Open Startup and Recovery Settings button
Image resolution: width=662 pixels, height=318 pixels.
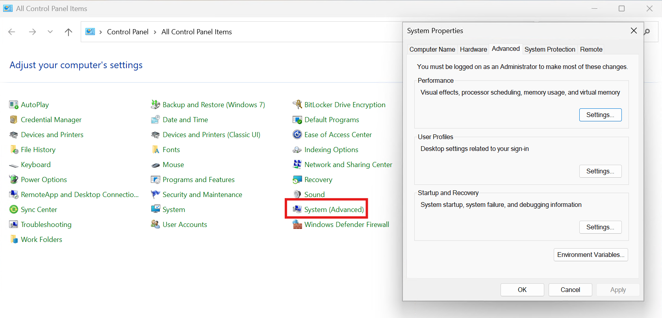(x=600, y=227)
